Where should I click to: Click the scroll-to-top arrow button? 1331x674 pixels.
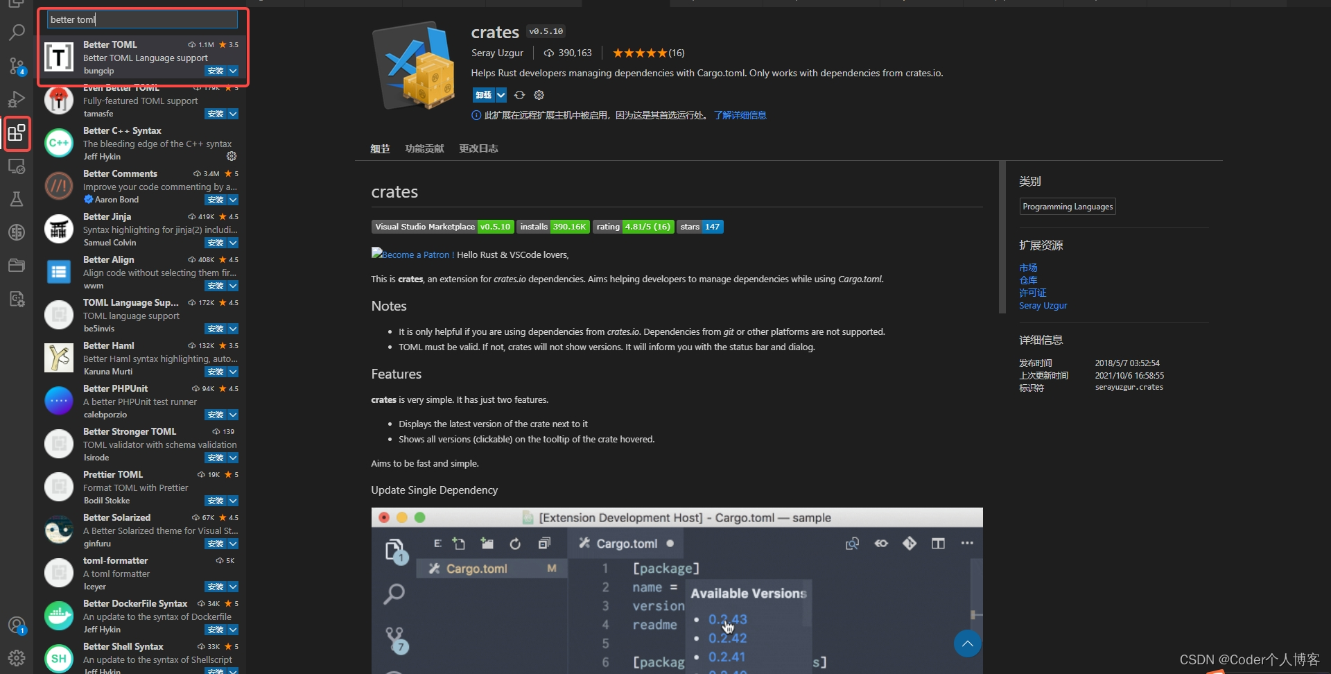coord(967,643)
